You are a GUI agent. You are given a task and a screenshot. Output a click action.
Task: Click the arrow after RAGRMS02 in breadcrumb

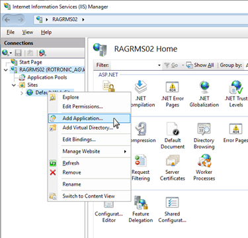83,20
